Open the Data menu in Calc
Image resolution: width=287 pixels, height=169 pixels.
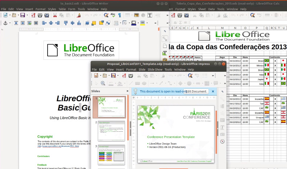(211, 9)
